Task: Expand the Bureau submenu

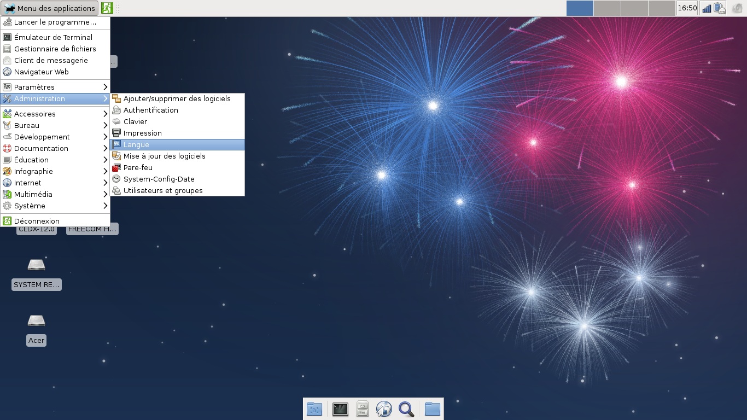Action: (x=55, y=125)
